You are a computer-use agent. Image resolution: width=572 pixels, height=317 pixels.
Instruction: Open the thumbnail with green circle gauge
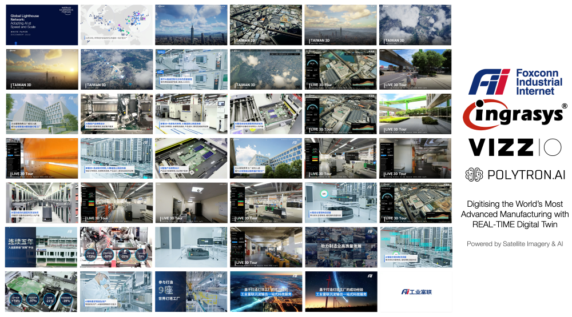point(341,203)
